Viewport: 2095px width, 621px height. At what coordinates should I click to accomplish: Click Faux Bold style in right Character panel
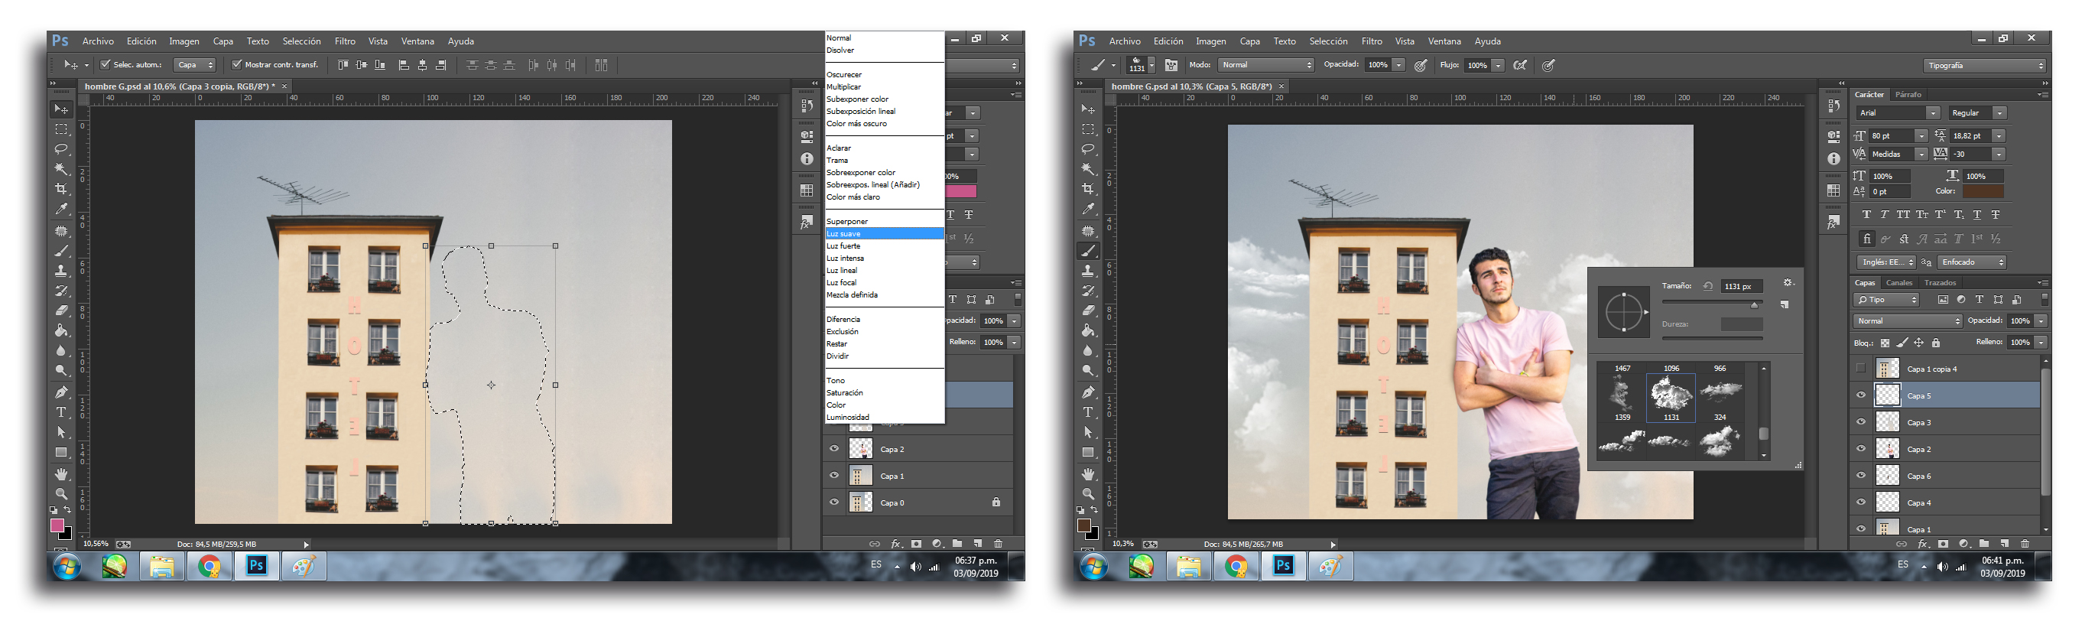[1866, 215]
